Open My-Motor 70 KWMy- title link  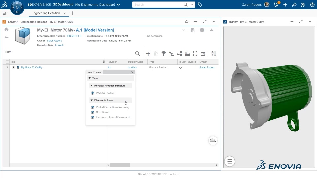(x=32, y=67)
